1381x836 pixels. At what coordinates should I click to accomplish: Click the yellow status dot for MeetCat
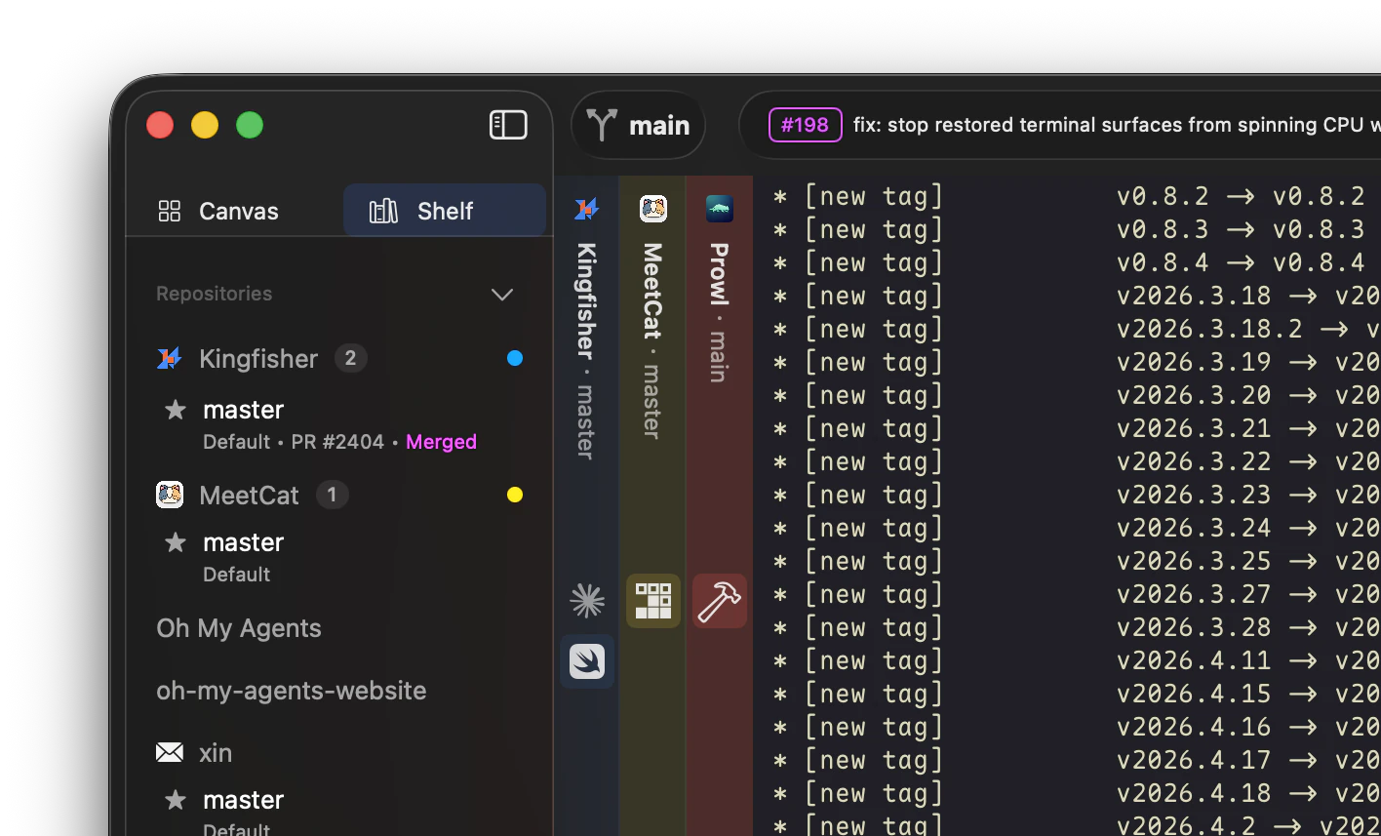click(515, 495)
